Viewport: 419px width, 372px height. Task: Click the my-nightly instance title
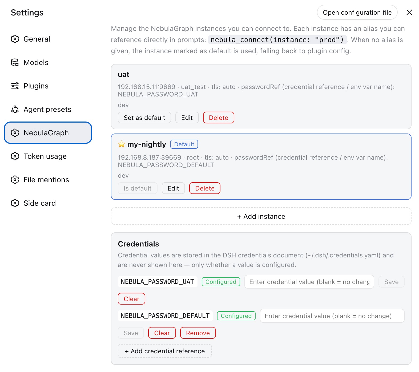point(147,144)
